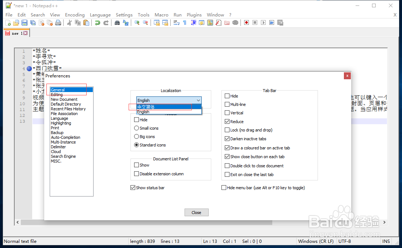The height and width of the screenshot is (248, 402).
Task: Check the Toolbar Hide checkbox
Action: [136, 120]
